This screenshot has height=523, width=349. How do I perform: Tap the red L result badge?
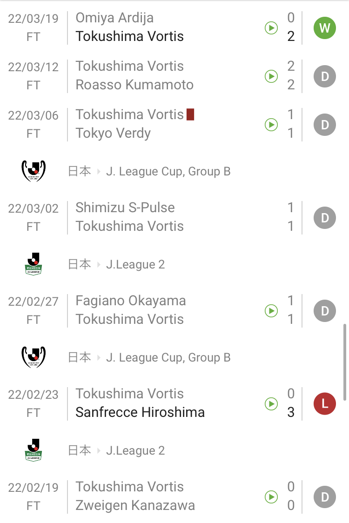324,404
